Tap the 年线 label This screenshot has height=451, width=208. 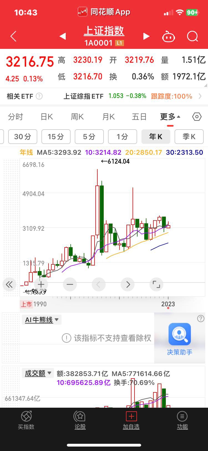[26, 152]
